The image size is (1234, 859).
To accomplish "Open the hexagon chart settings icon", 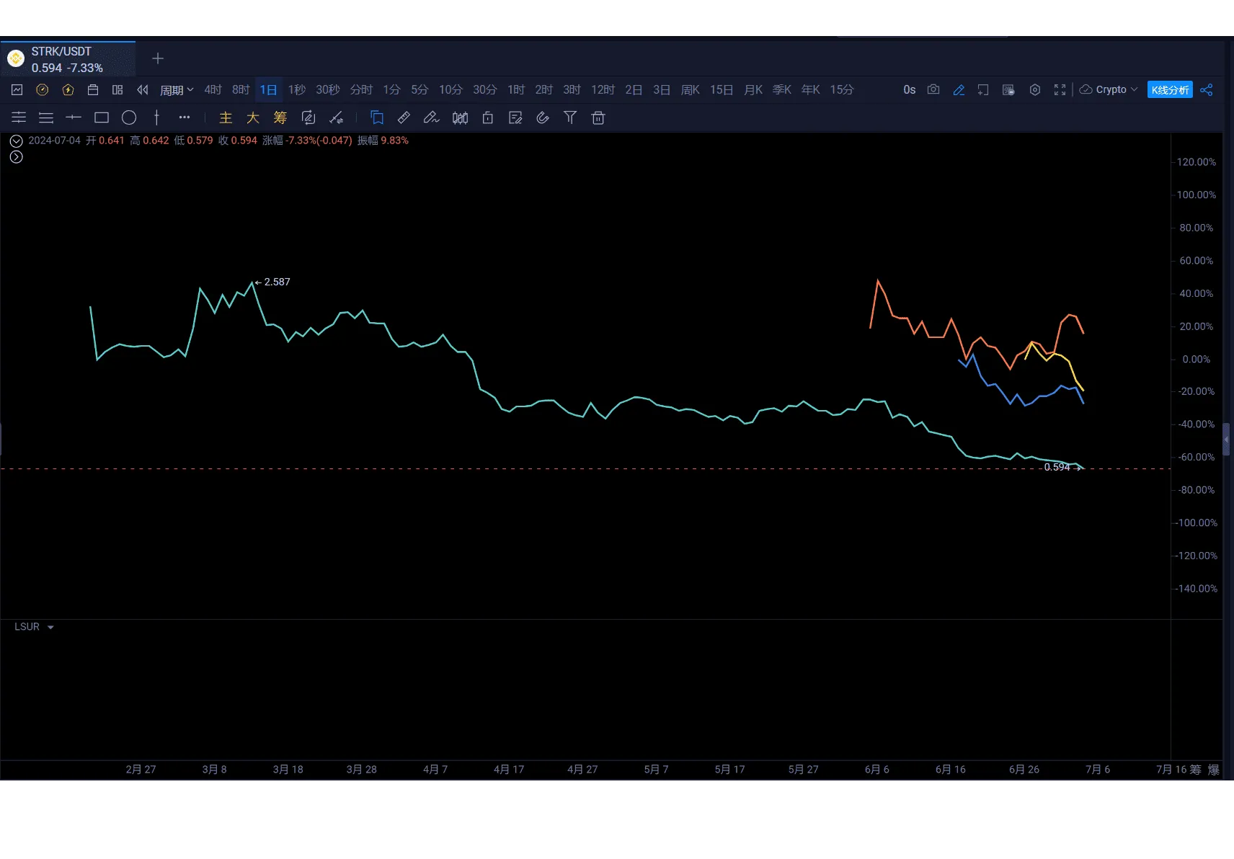I will click(x=1034, y=89).
